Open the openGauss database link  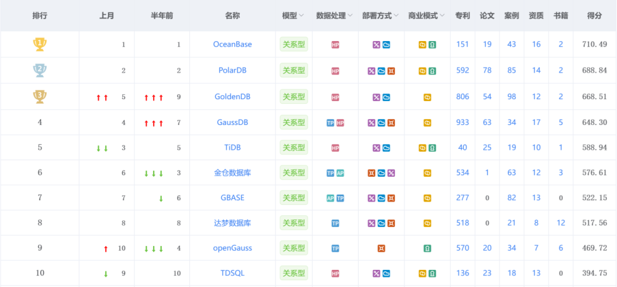click(x=232, y=248)
